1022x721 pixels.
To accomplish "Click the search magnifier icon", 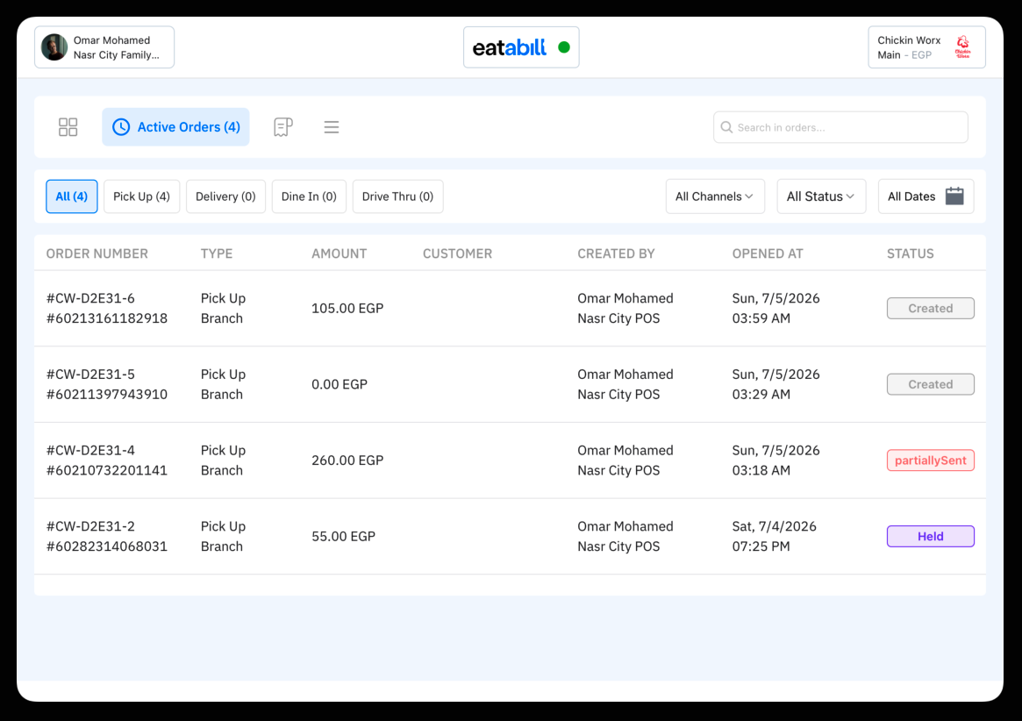I will (x=726, y=127).
